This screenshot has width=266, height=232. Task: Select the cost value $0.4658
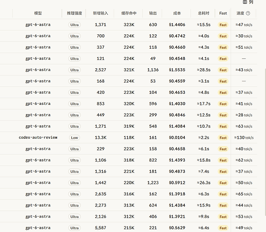click(x=177, y=149)
